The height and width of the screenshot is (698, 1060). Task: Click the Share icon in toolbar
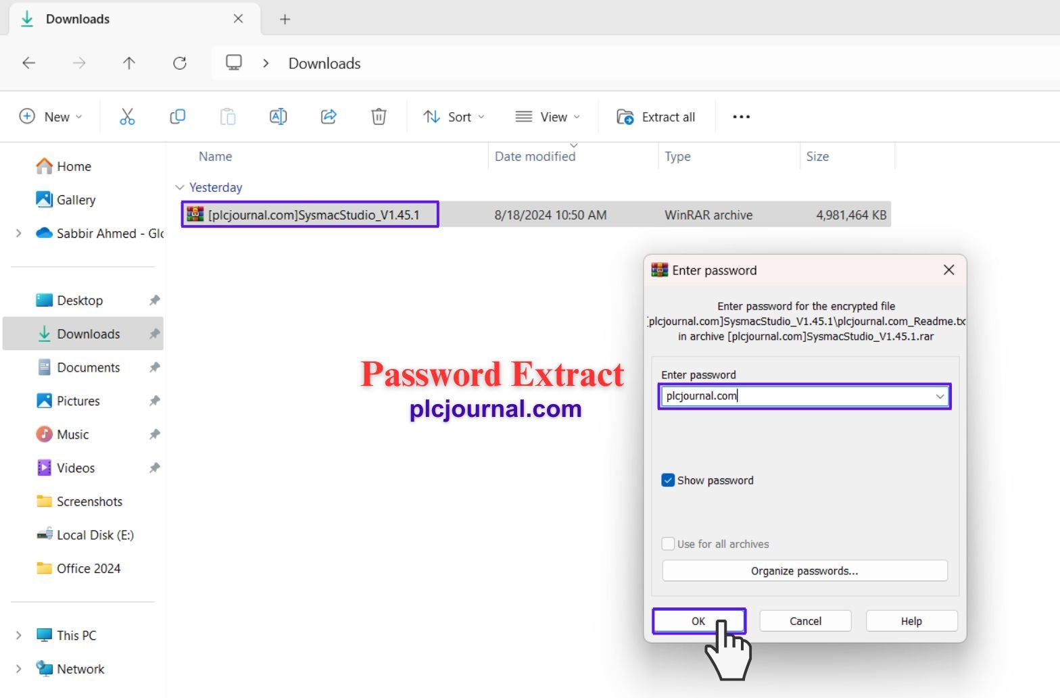[329, 117]
